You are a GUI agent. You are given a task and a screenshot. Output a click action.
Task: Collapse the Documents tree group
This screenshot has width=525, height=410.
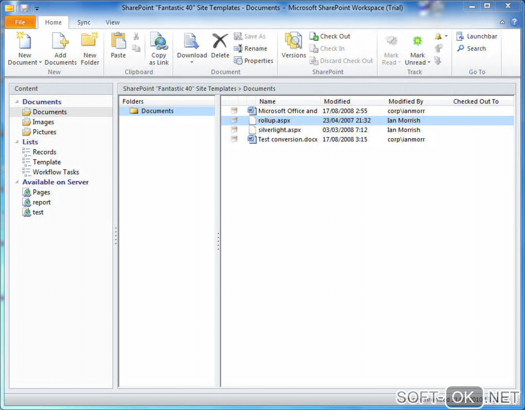point(17,101)
